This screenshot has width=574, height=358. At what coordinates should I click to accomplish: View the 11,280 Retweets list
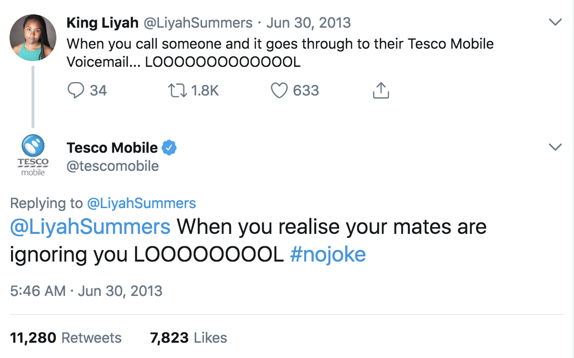[x=65, y=338]
